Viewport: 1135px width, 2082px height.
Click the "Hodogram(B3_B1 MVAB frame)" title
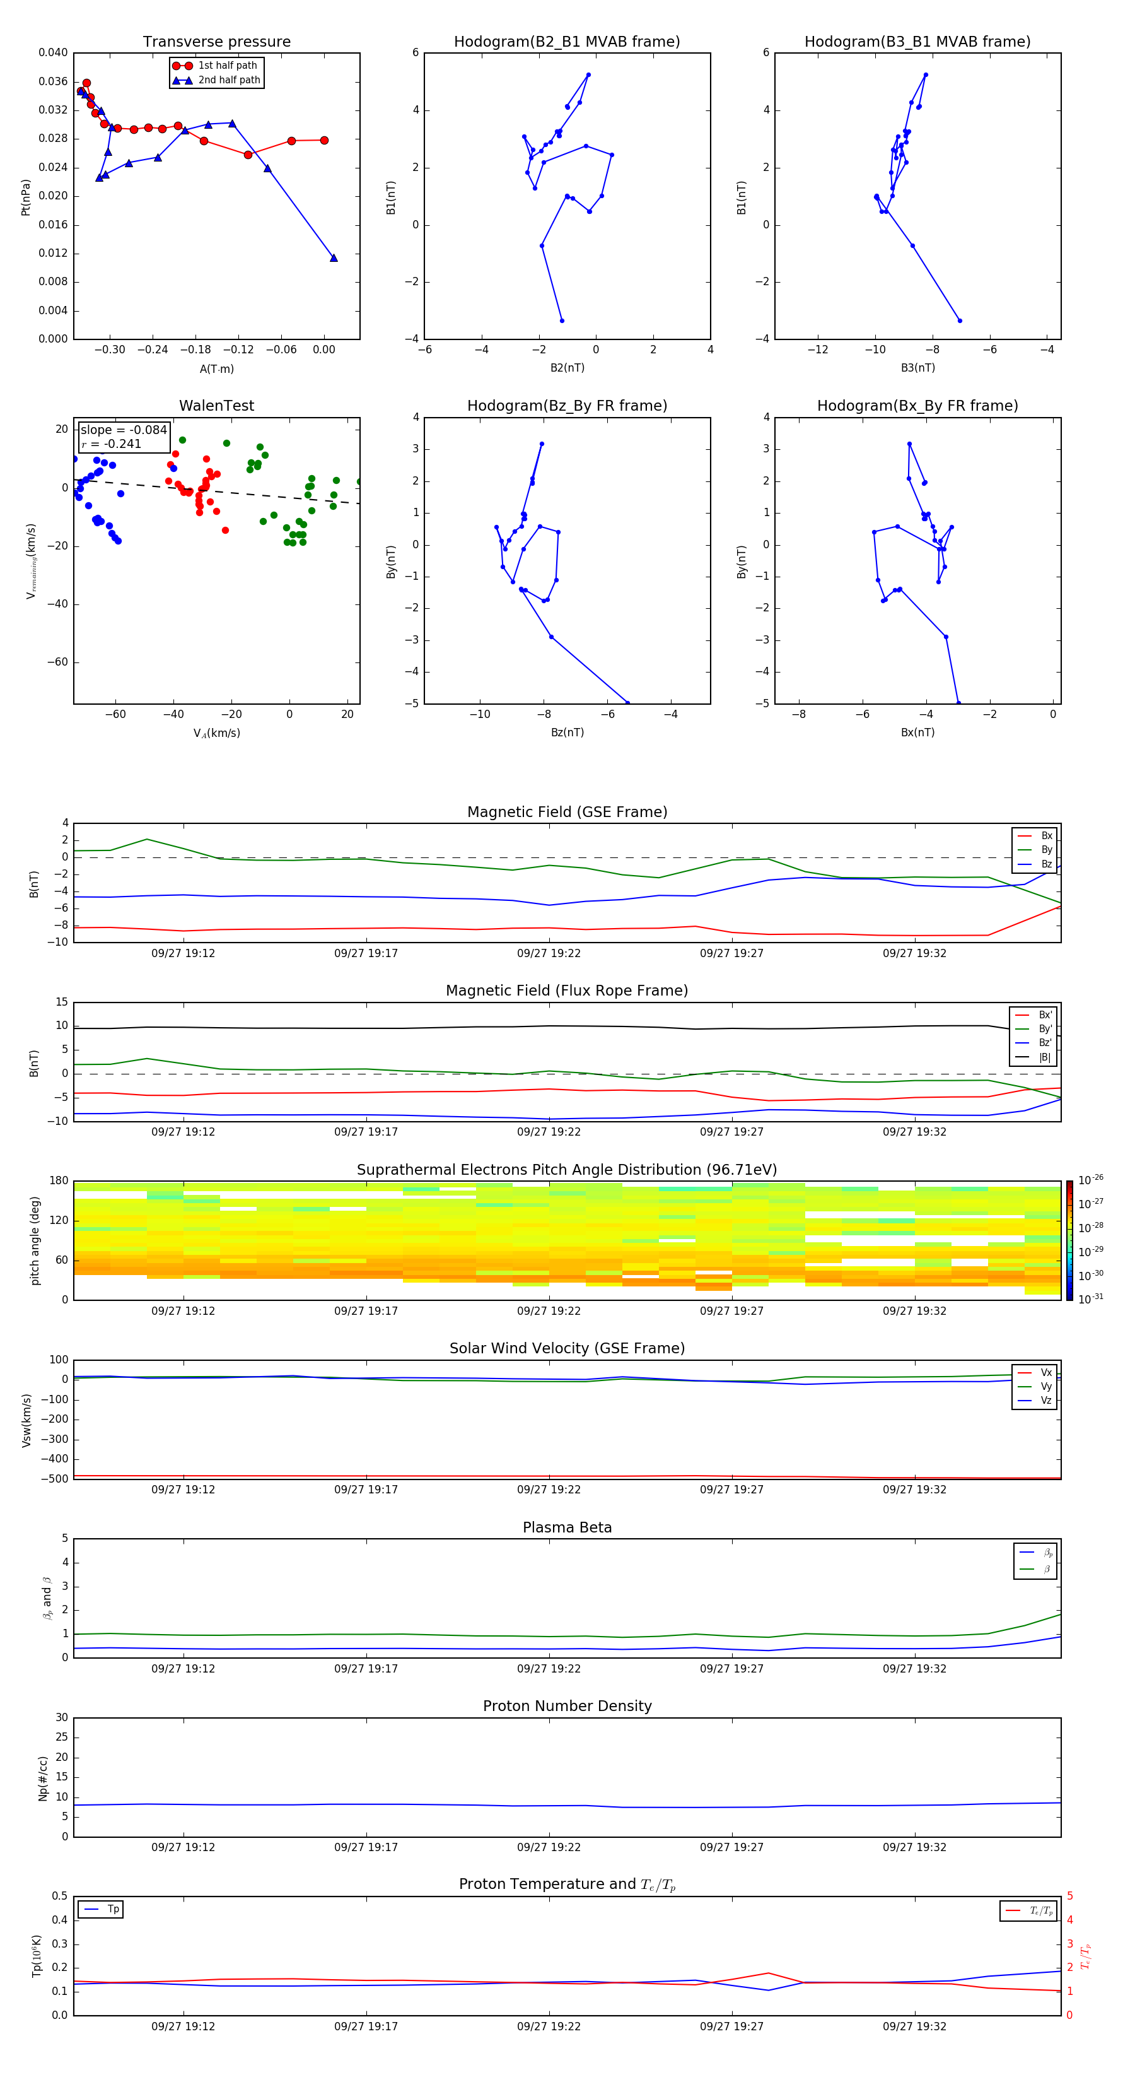[x=917, y=42]
